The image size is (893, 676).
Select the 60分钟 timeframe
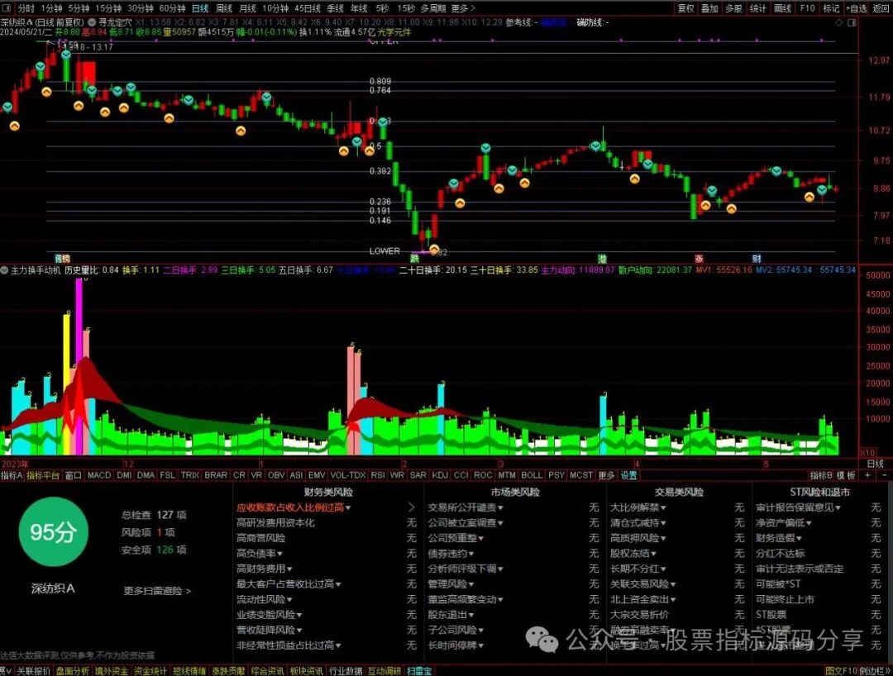click(172, 8)
